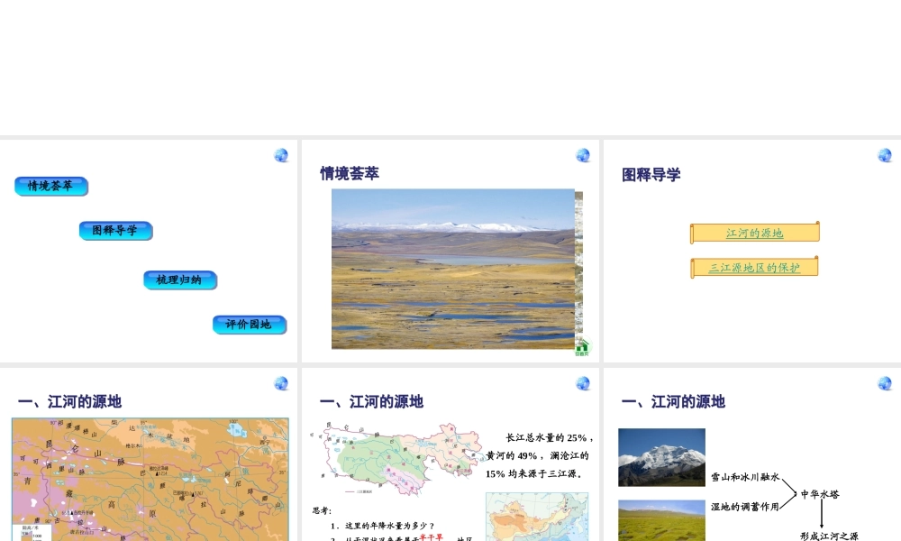
Task: Click the 15% 均来源于三江源 text line
Action: click(x=533, y=474)
